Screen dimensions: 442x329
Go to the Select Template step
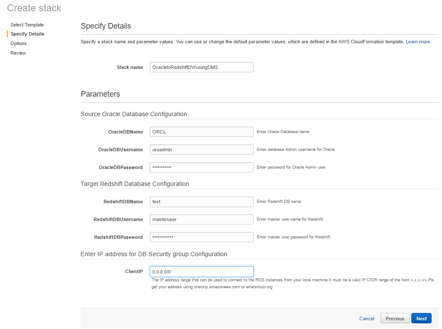coord(27,25)
